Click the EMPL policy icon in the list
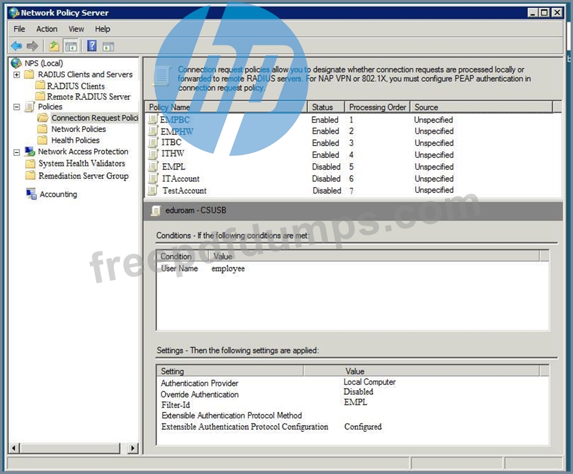Screen dimensions: 573x474 [153, 167]
